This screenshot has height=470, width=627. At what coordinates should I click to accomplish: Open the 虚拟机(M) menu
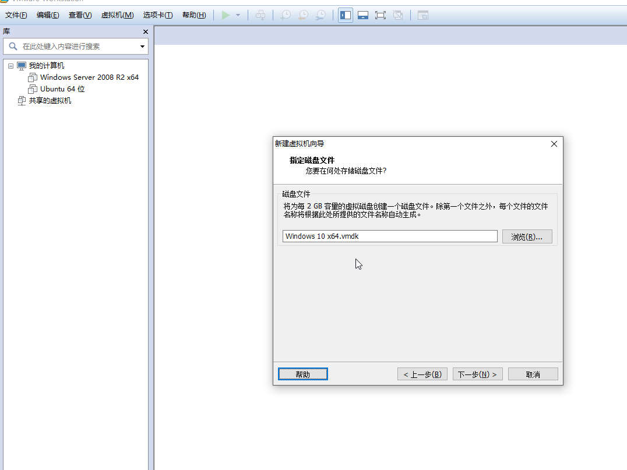click(x=117, y=15)
